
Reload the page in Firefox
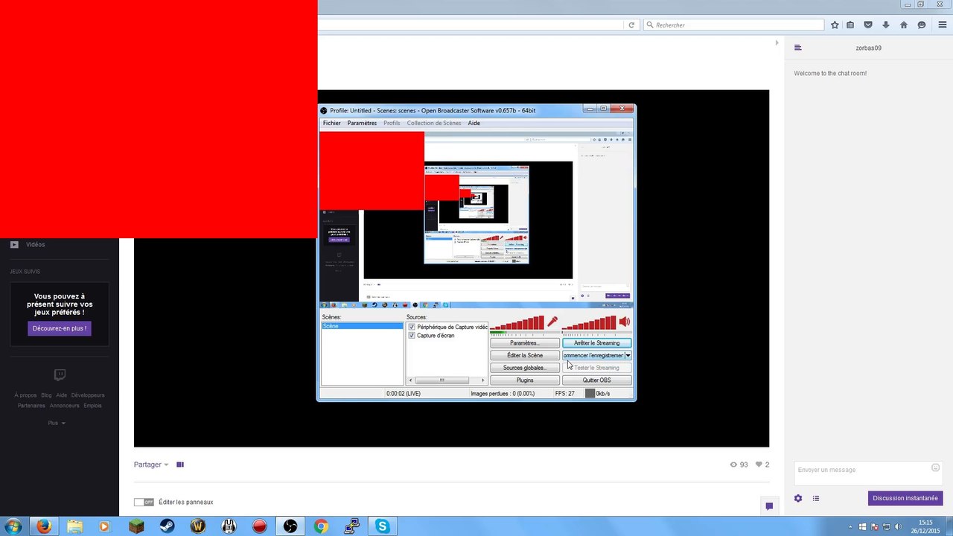click(x=631, y=25)
